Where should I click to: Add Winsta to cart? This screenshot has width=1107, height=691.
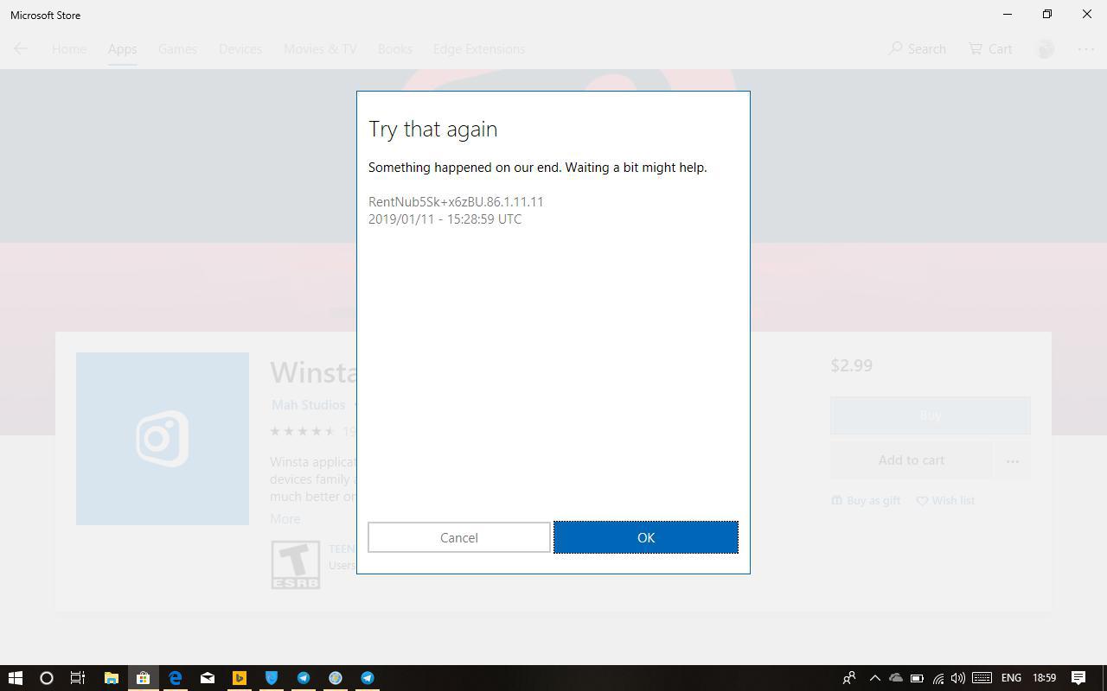pos(912,460)
